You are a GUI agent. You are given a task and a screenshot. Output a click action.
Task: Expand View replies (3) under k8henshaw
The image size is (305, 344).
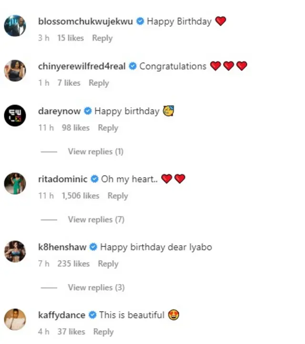[96, 287]
